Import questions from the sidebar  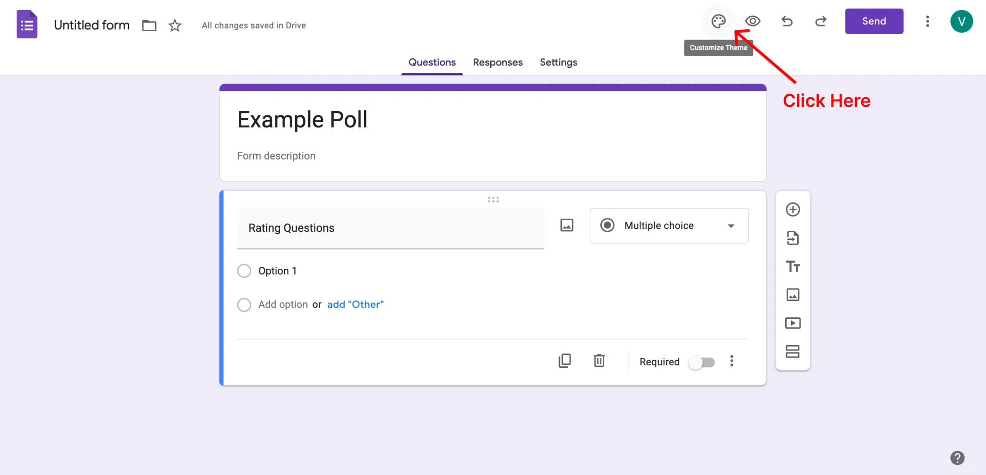(x=792, y=238)
